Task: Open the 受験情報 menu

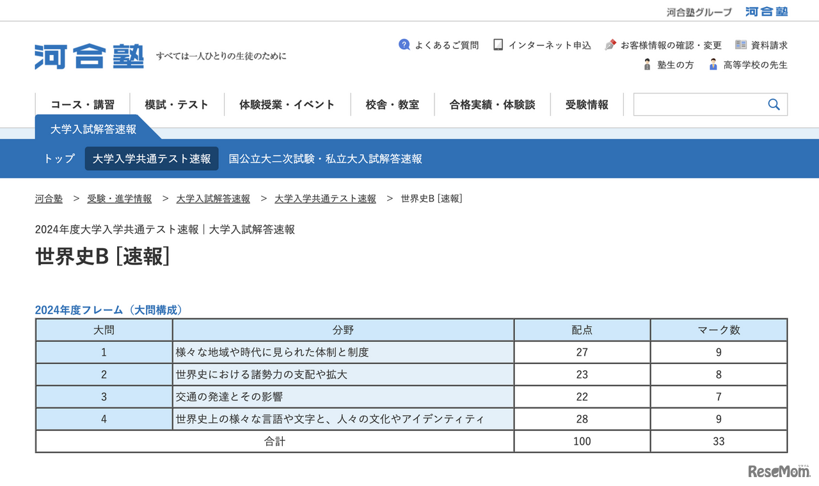Action: click(x=587, y=104)
